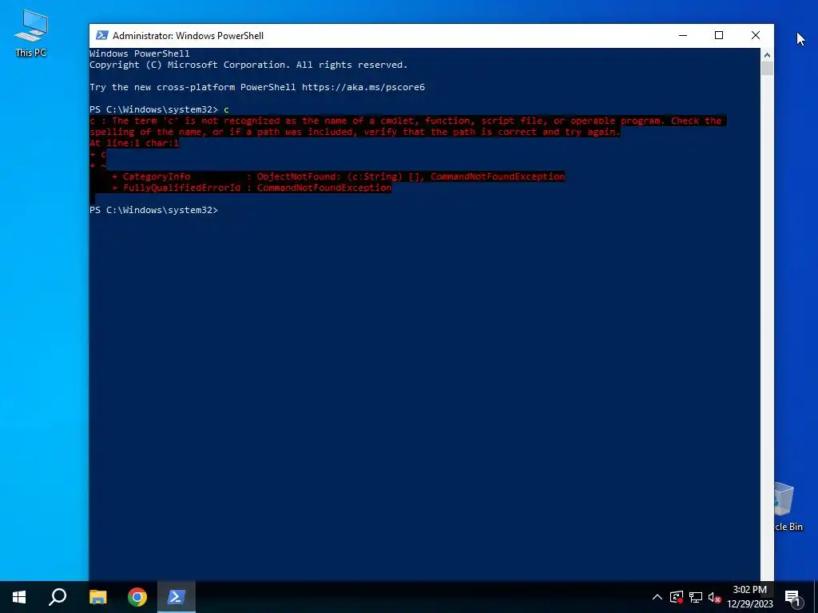
Task: Open the security alert tray icon
Action: pyautogui.click(x=677, y=597)
